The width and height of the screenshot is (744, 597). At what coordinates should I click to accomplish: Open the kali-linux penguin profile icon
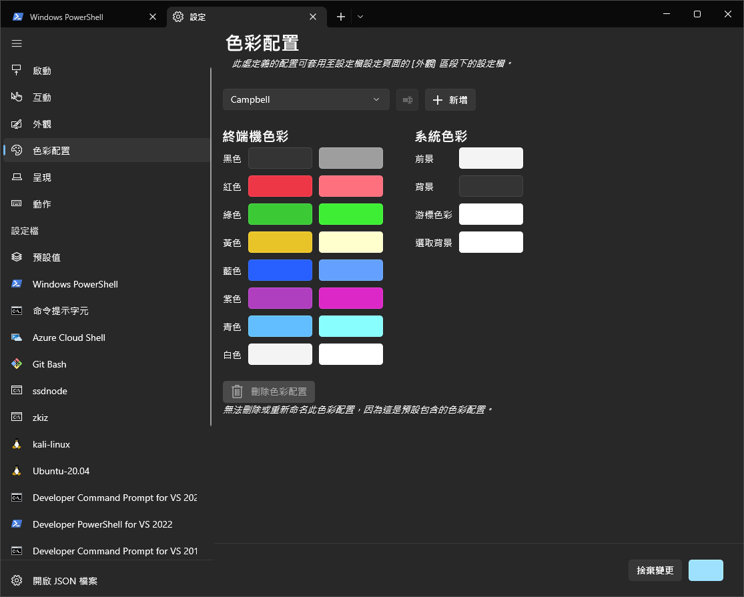17,444
